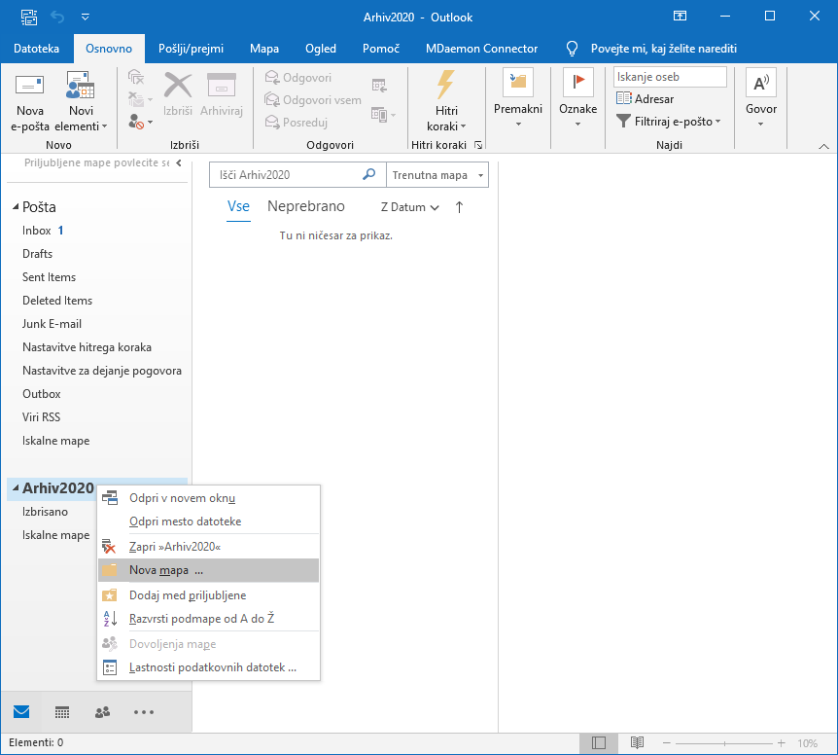Screen dimensions: 838x755
Task: Create a new e-mail with Nova e-pošta
Action: click(29, 101)
